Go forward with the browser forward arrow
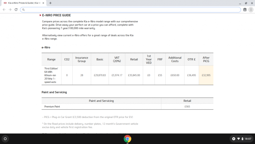The height and width of the screenshot is (144, 255). pyautogui.click(x=10, y=10)
